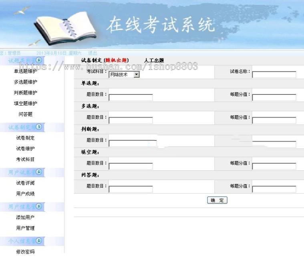Image resolution: width=304 pixels, height=264 pixels.
Task: Focus the 填空题 题目数目 input field
Action: 131,166
